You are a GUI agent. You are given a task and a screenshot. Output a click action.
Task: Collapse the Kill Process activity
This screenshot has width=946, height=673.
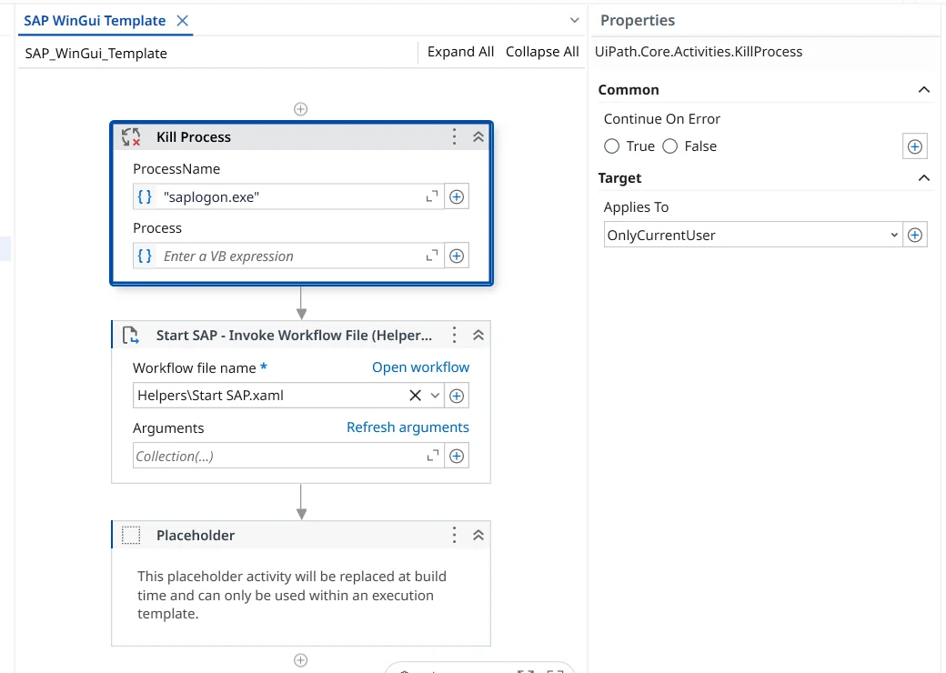[x=478, y=137]
